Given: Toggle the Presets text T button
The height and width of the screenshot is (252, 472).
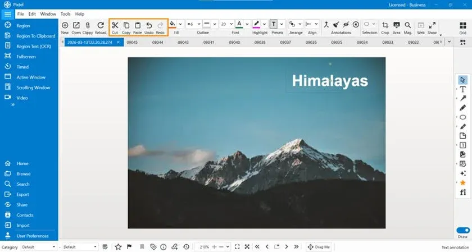Looking at the screenshot, I should pos(273,24).
